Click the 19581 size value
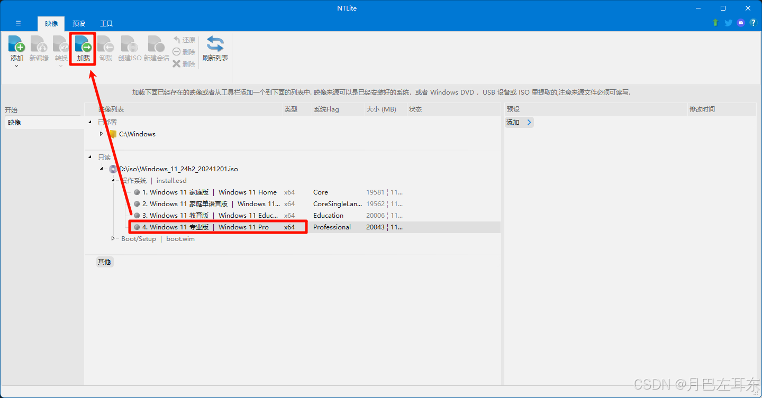 375,192
